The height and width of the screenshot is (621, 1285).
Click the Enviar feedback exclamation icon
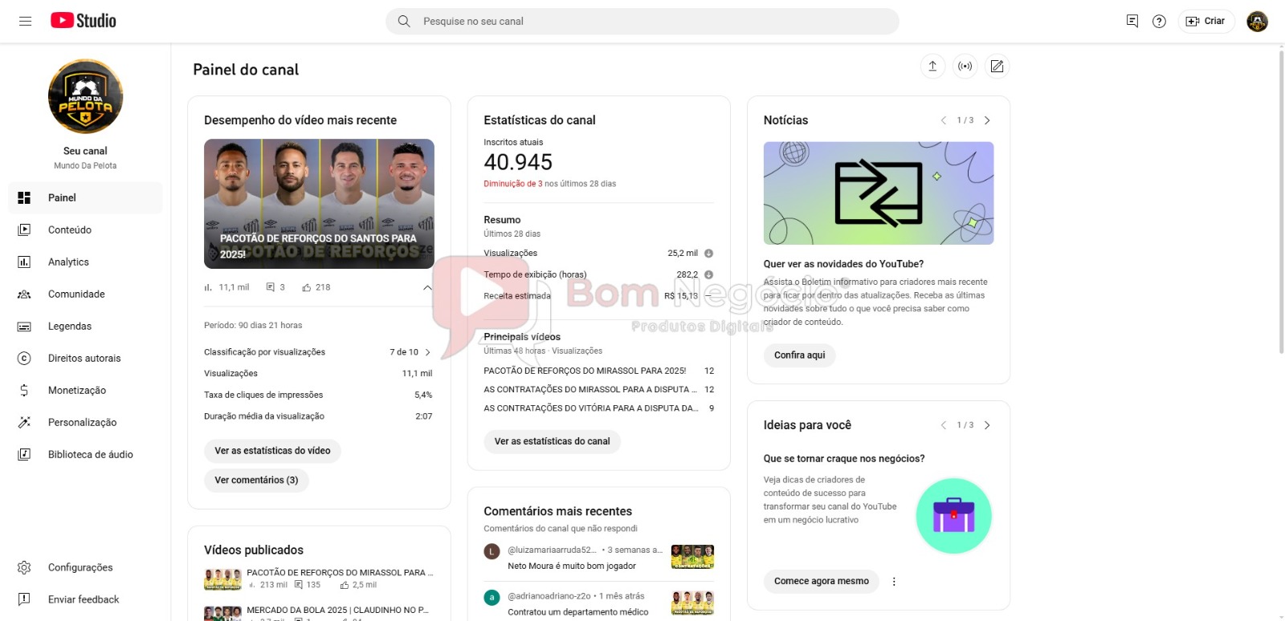pos(24,599)
